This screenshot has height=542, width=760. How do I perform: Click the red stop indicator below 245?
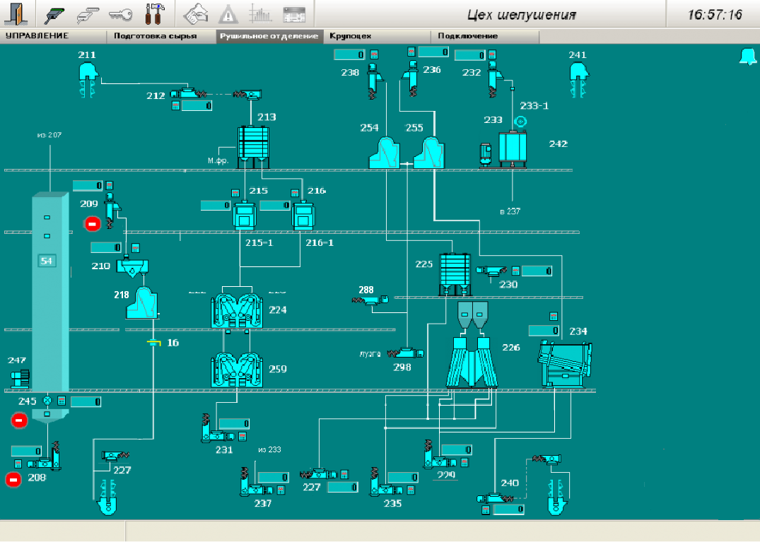pos(19,420)
